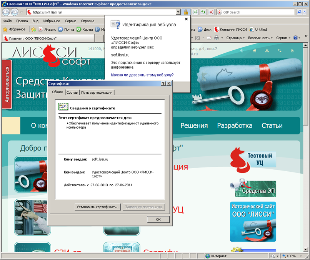This screenshot has height=260, width=310.
Task: Click the browser back arrow button
Action: point(6,12)
